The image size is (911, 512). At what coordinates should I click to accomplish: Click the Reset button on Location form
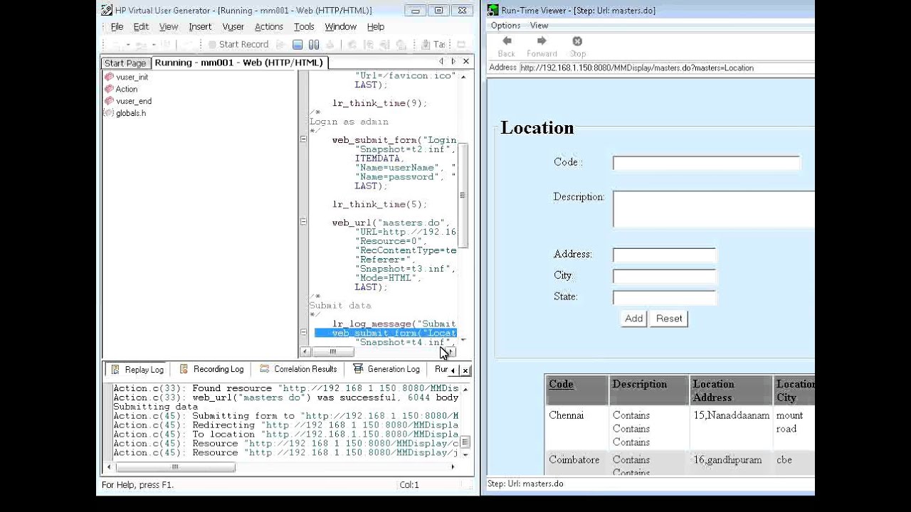click(669, 319)
